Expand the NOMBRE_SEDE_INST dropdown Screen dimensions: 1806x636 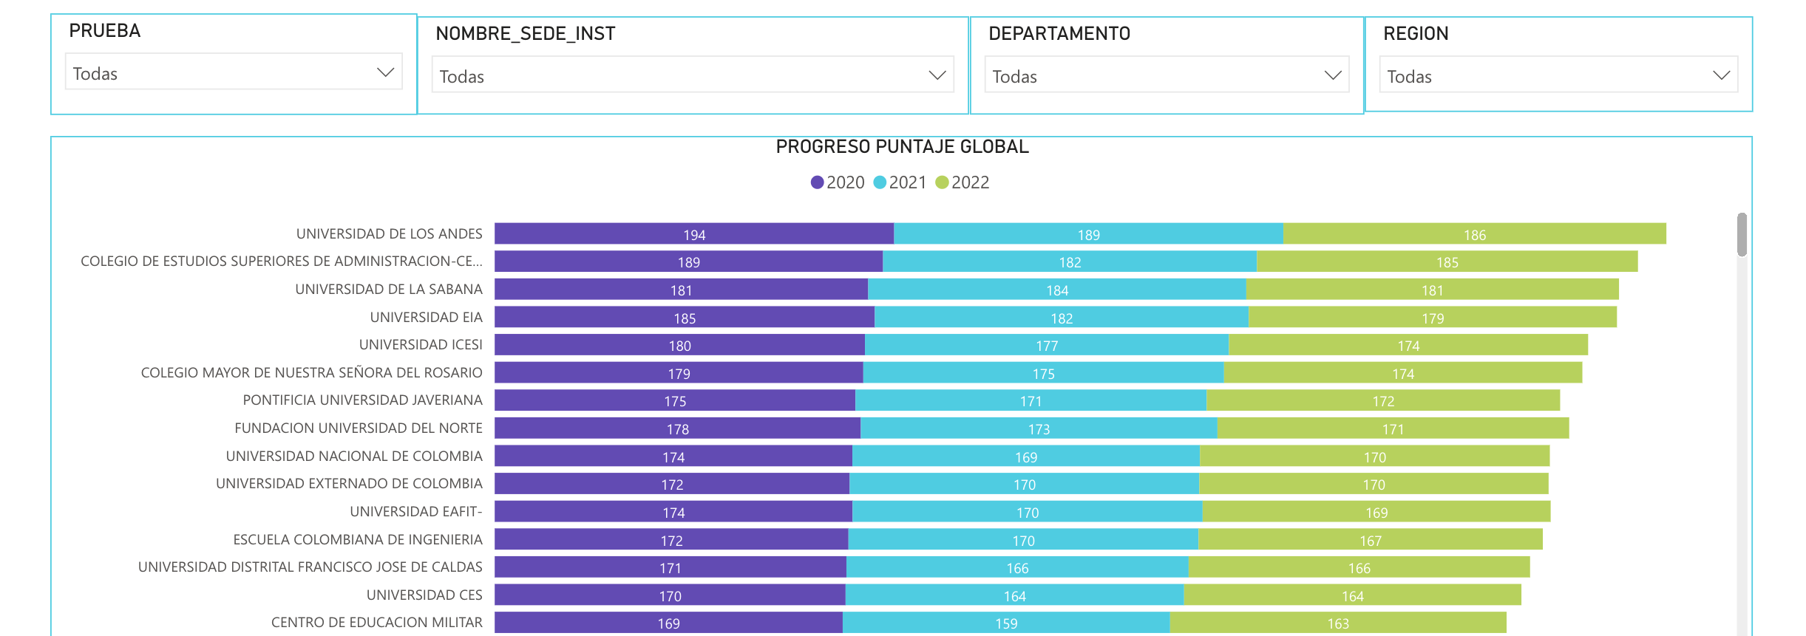693,75
